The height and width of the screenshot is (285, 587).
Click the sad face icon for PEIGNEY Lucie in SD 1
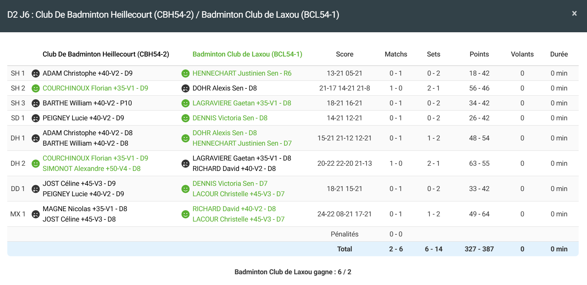(x=36, y=118)
